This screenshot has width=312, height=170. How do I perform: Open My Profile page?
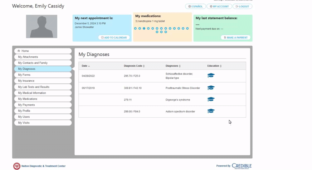(x=43, y=111)
